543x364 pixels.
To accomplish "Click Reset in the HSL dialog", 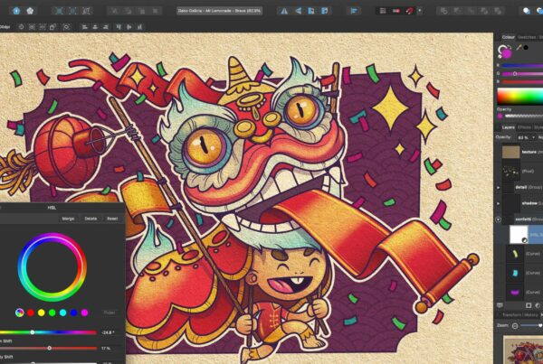I will [112, 219].
